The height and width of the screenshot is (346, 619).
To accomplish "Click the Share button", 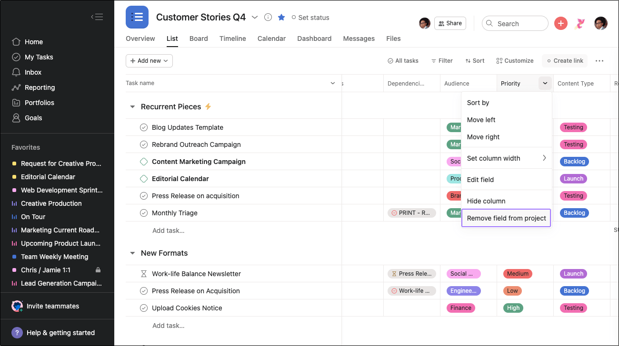I will pyautogui.click(x=450, y=23).
